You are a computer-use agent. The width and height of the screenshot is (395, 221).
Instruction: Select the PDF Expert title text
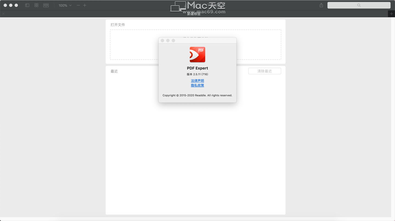(x=198, y=68)
